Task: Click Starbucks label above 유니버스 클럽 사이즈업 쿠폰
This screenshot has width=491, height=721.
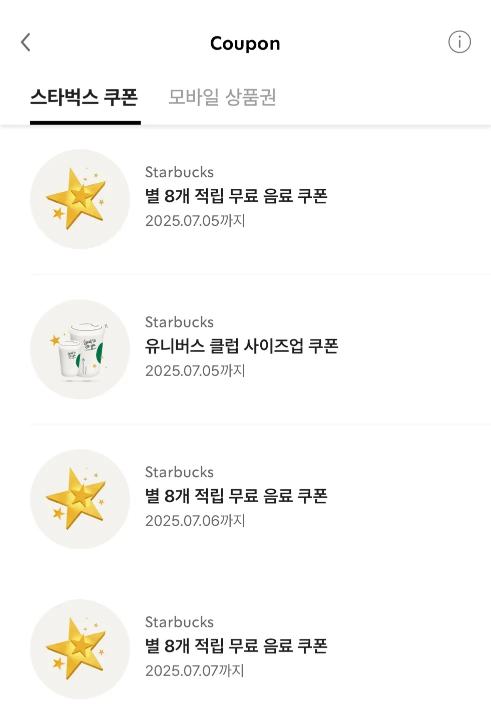Action: (179, 322)
